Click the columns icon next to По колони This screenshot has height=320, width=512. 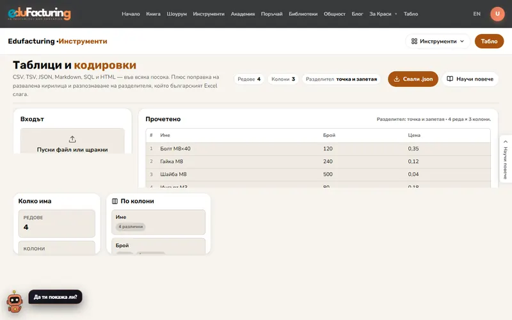point(115,201)
